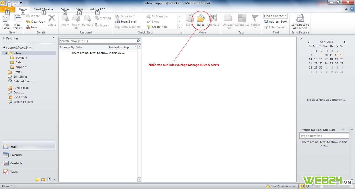Switch to the View tab
The image size is (355, 189).
pos(80,9)
